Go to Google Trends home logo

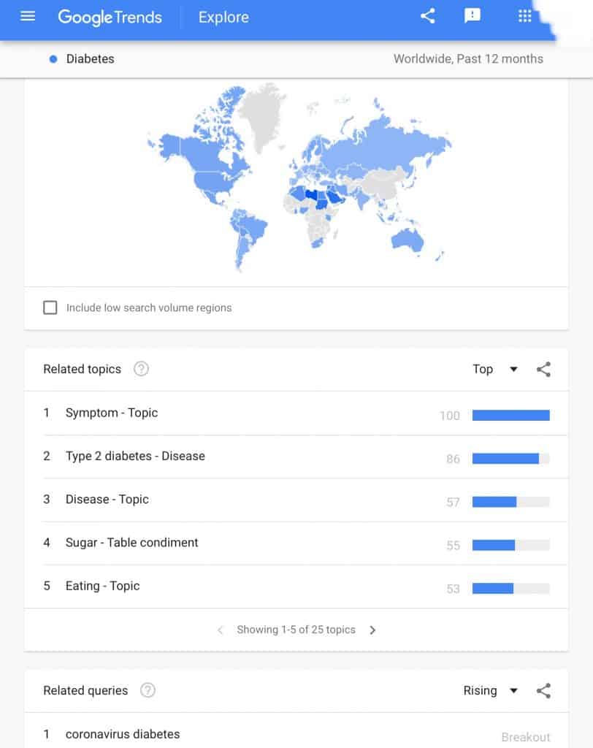click(x=110, y=18)
